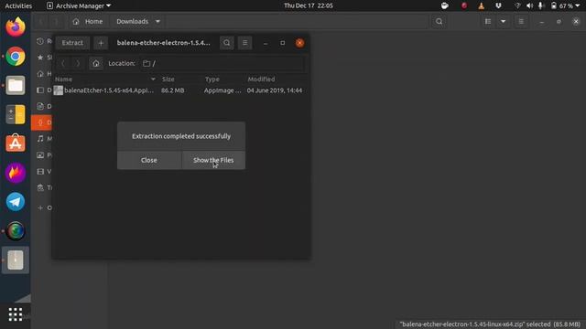586x329 pixels.
Task: Search in the Files window
Action: [x=439, y=22]
